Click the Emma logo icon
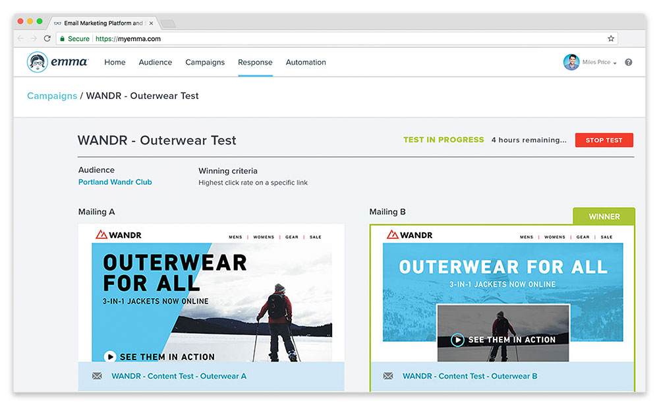The image size is (659, 407). pyautogui.click(x=38, y=62)
